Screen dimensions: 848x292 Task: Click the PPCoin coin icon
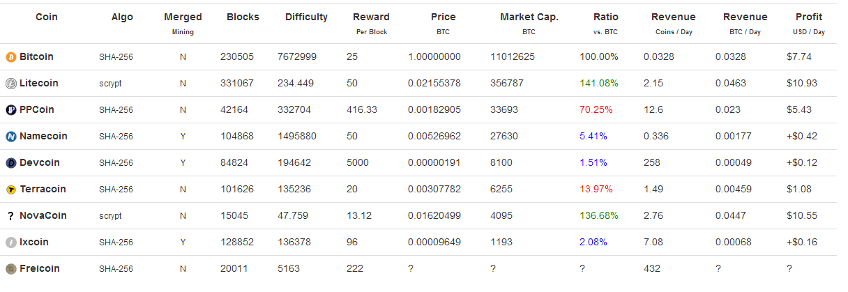point(10,110)
